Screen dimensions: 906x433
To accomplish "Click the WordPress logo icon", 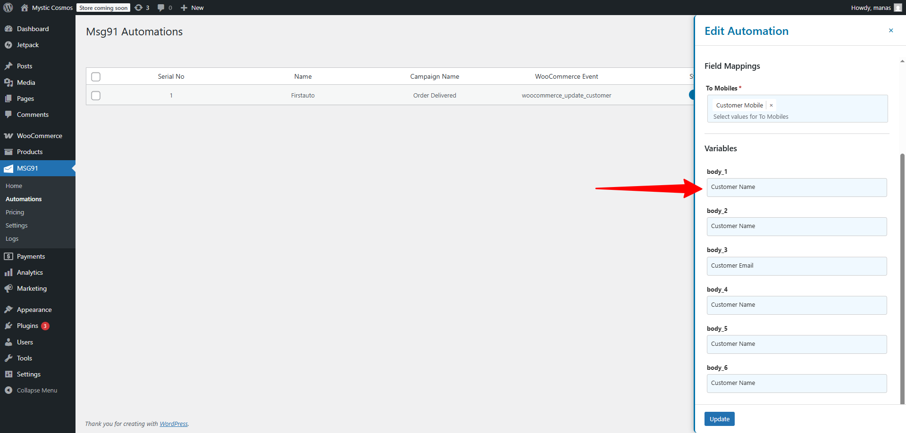I will click(x=8, y=8).
